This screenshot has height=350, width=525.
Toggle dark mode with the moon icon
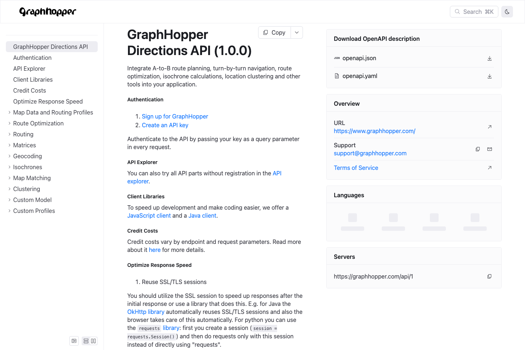(507, 11)
